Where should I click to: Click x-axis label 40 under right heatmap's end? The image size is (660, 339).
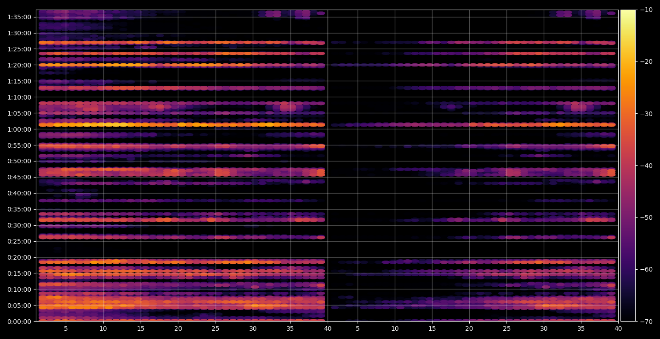point(619,329)
